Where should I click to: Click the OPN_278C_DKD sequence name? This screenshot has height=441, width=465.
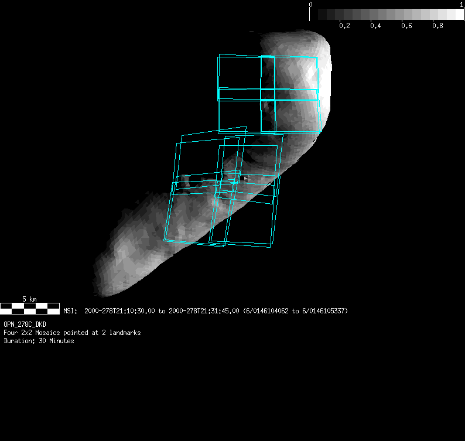pos(25,324)
